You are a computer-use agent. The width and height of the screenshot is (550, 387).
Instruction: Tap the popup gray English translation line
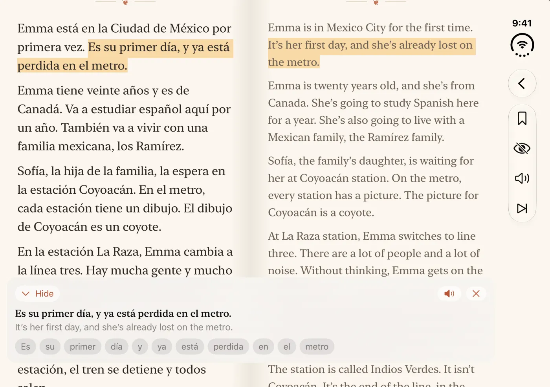(x=124, y=327)
